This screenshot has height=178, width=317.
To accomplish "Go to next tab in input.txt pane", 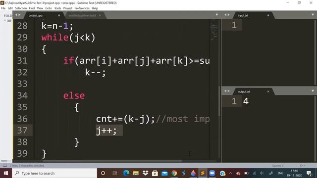I will point(229,15).
